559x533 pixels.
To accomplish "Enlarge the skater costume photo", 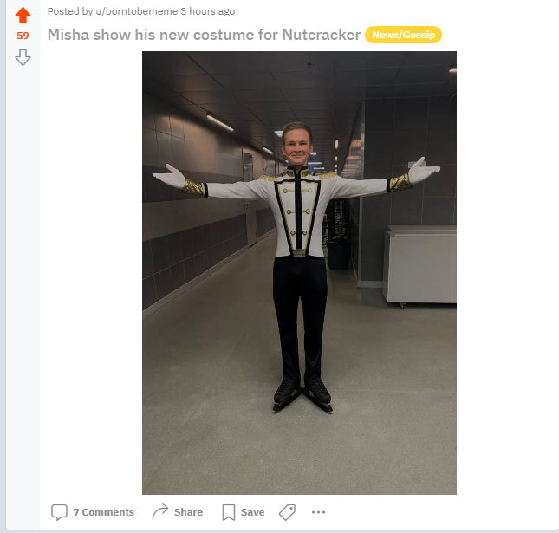I will pos(299,273).
